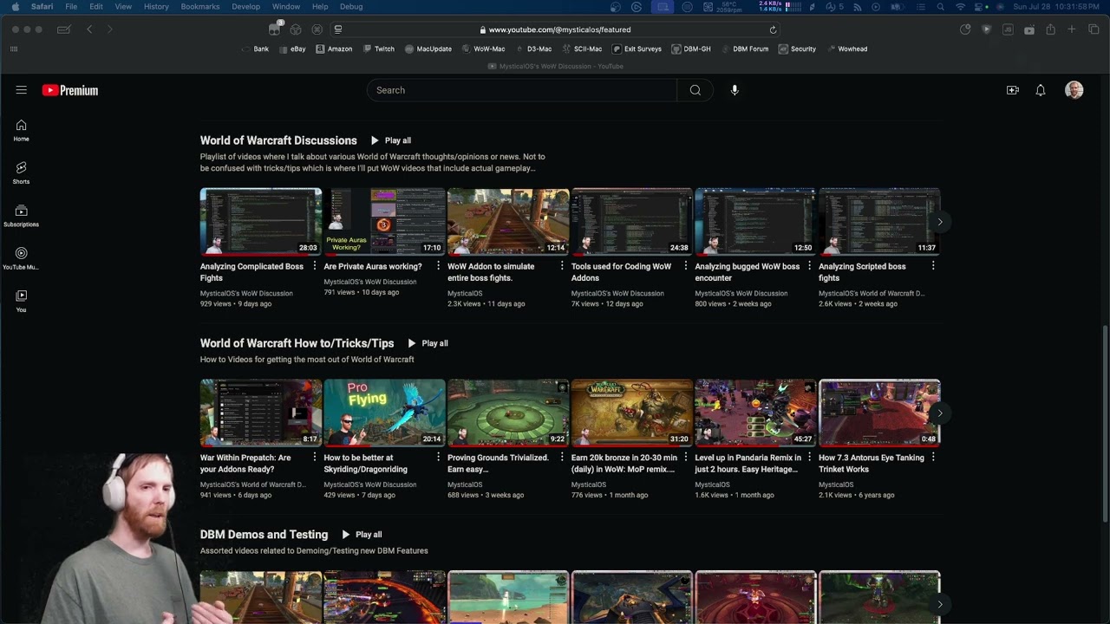Play all How to/Tricks/Tips videos
Viewport: 1110px width, 624px height.
pos(428,343)
